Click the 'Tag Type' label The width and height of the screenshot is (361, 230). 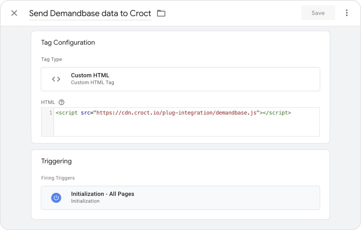point(52,59)
